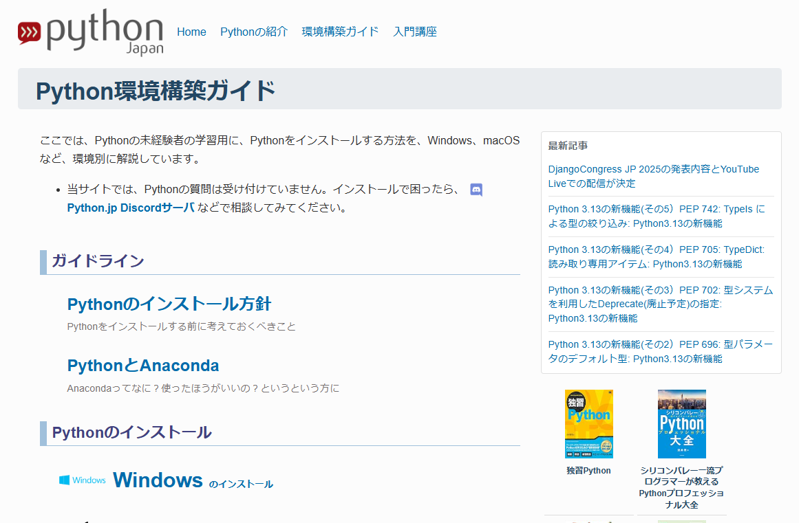Click the Discord icon

tap(476, 190)
